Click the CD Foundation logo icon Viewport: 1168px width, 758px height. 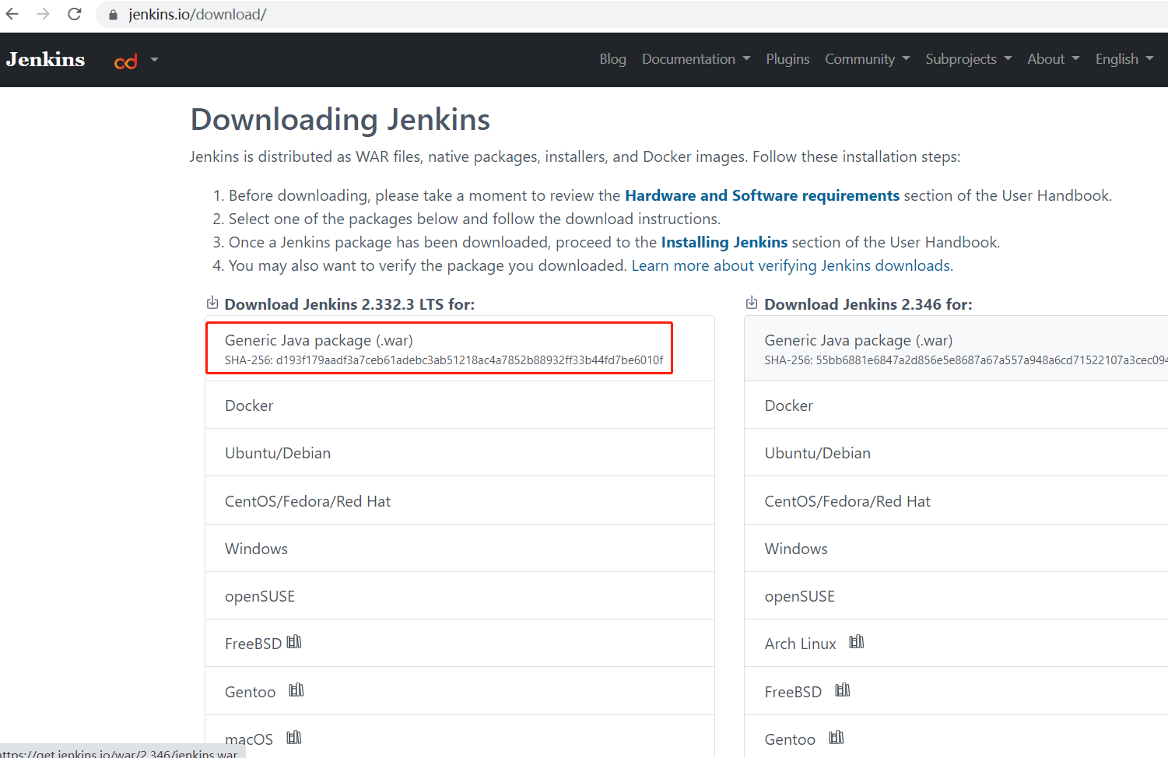[x=126, y=61]
